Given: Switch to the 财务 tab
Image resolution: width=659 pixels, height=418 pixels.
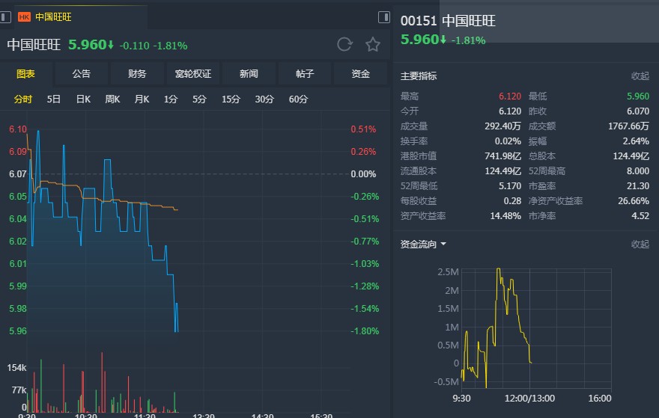Looking at the screenshot, I should tap(137, 74).
